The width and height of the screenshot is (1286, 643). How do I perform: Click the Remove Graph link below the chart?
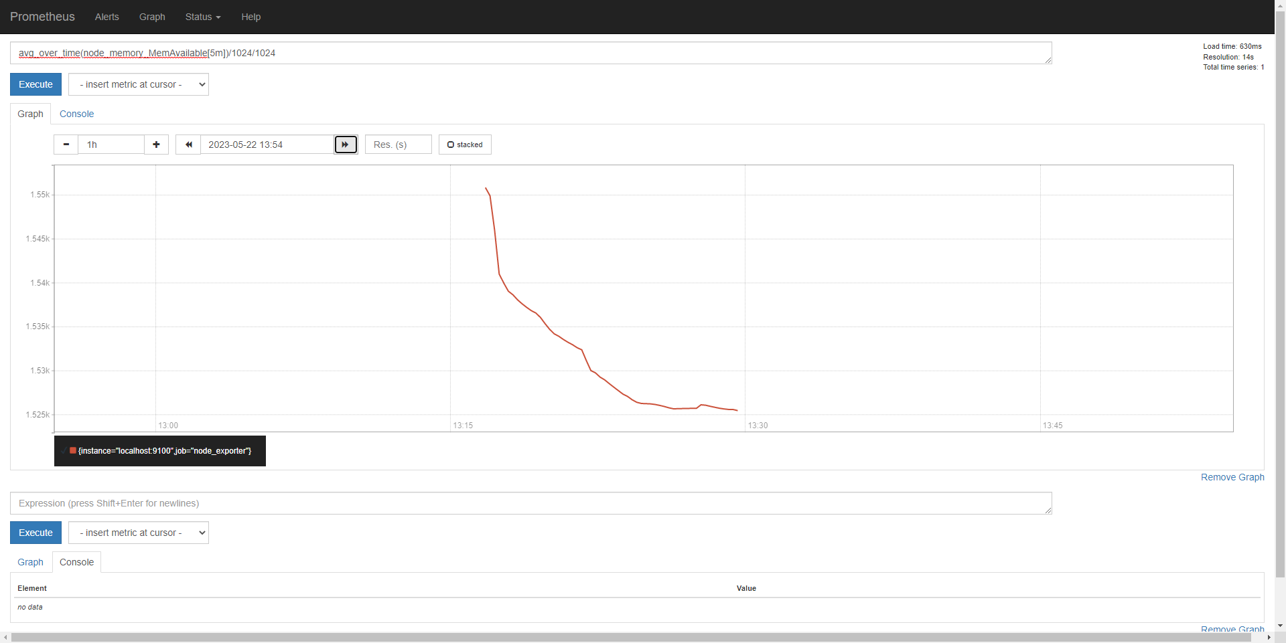tap(1232, 477)
